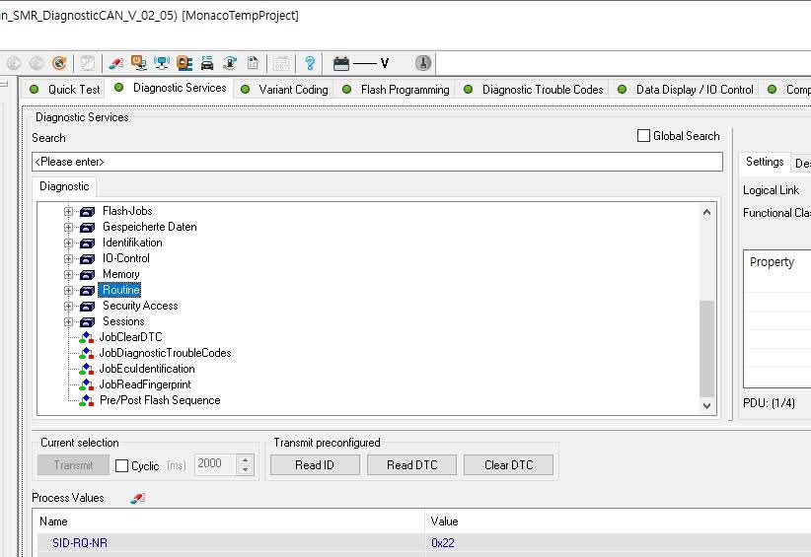811x557 pixels.
Task: Select the Settings tab in right panel
Action: pyautogui.click(x=765, y=163)
